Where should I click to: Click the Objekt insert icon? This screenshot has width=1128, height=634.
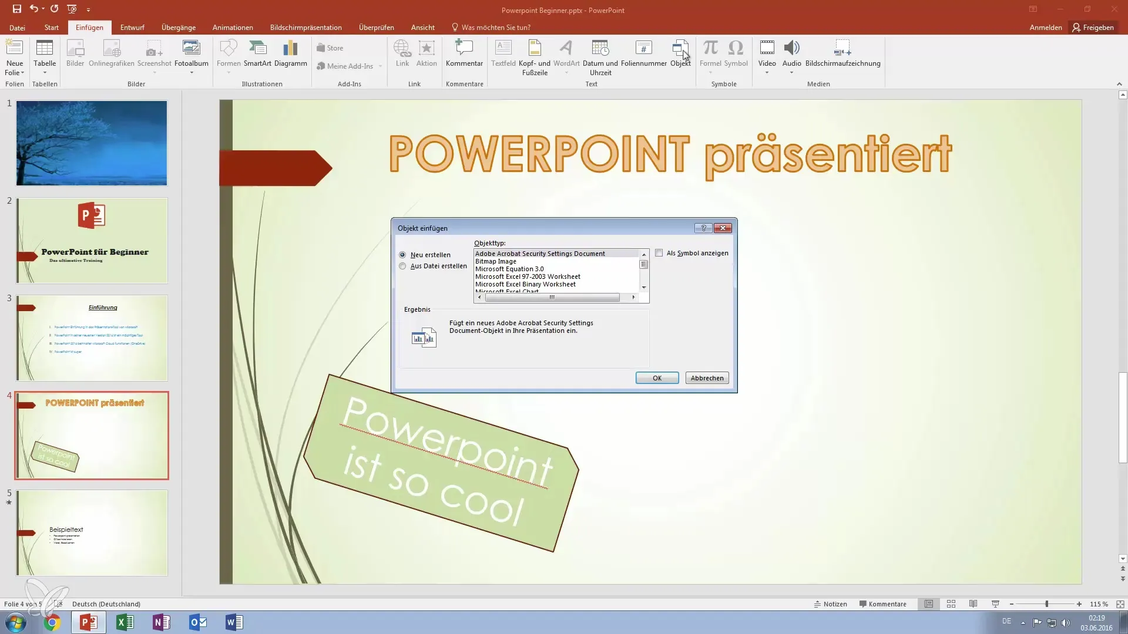pos(680,53)
